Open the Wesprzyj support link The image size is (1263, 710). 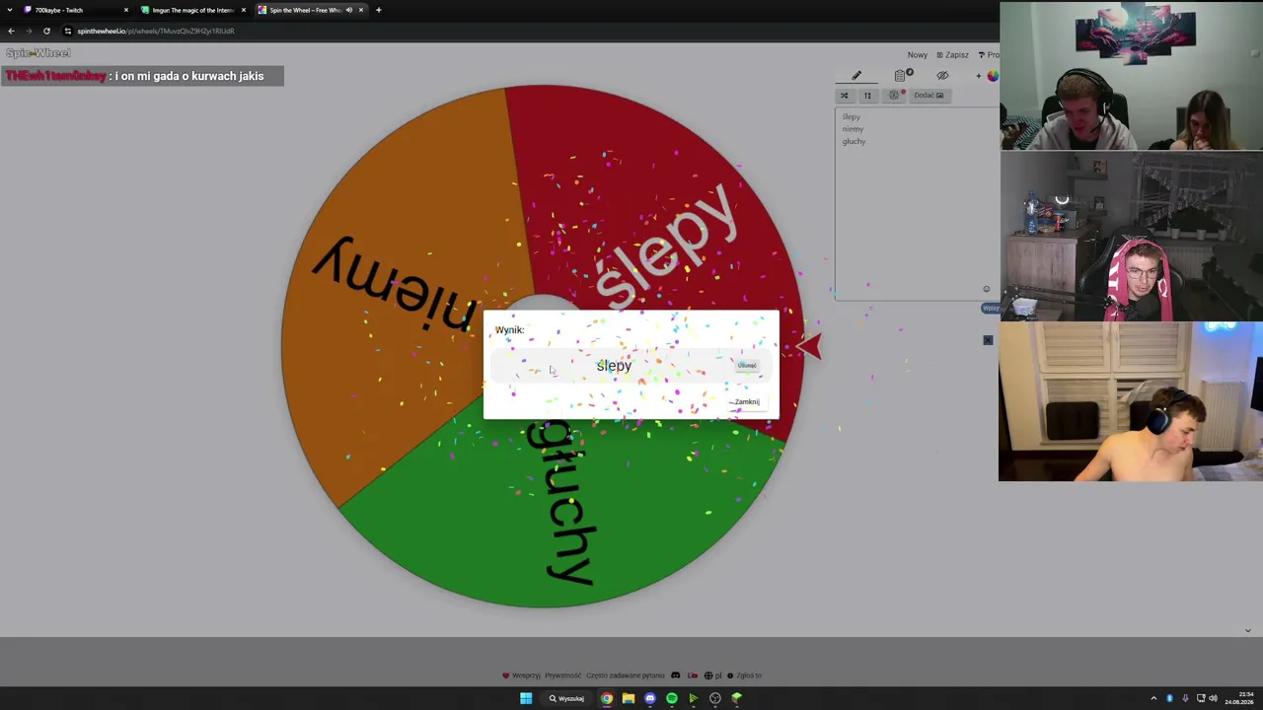522,675
